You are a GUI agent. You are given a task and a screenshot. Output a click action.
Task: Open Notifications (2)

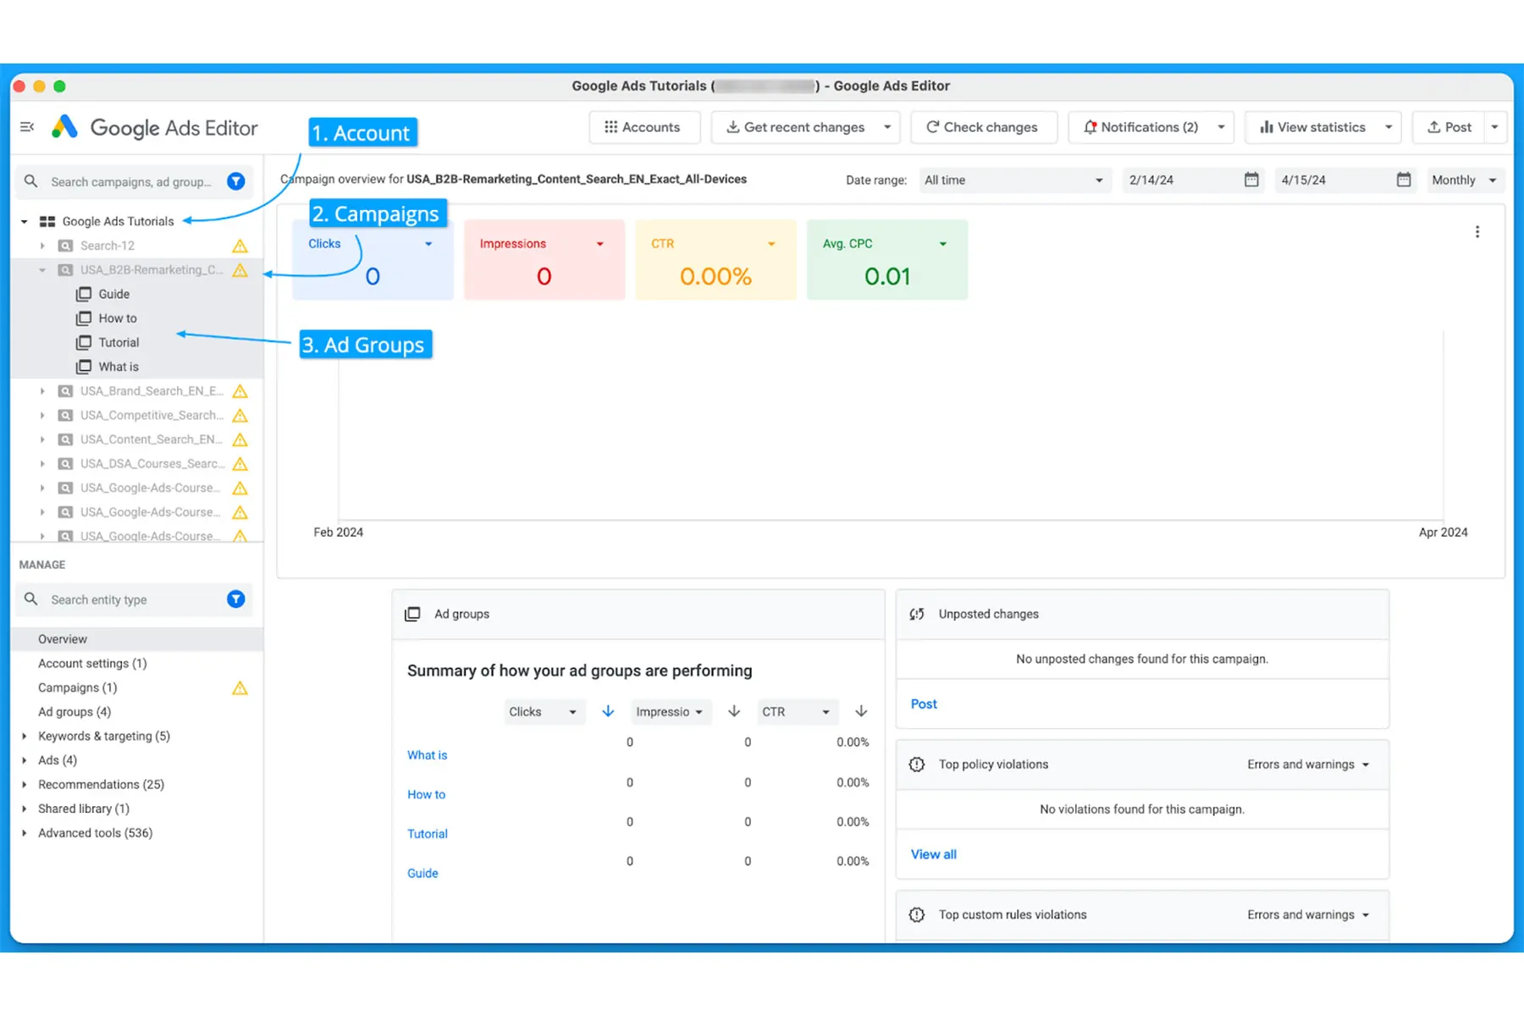[x=1140, y=127]
